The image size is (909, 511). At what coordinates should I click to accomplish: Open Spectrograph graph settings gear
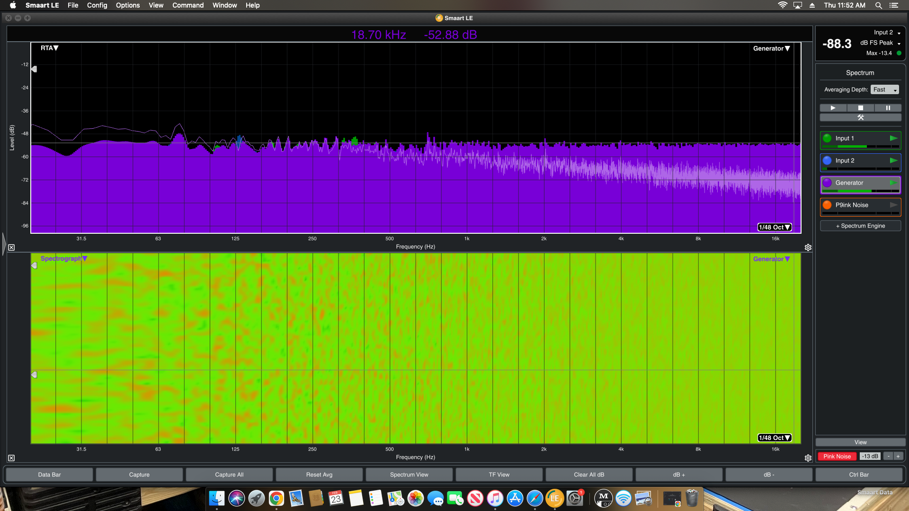point(808,458)
